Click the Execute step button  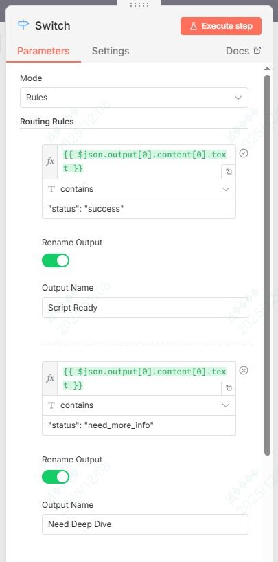coord(221,26)
